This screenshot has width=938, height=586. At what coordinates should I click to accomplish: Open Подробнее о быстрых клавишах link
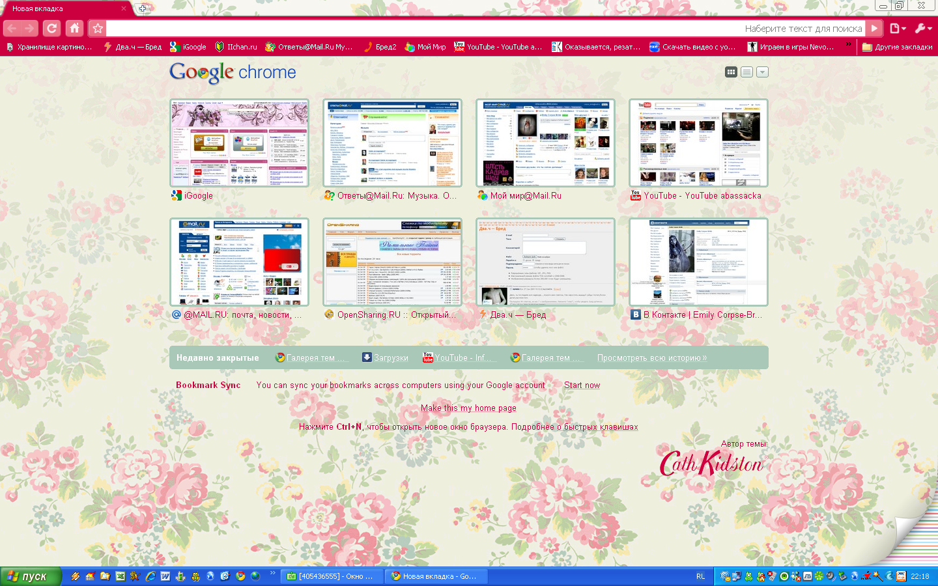pos(575,426)
